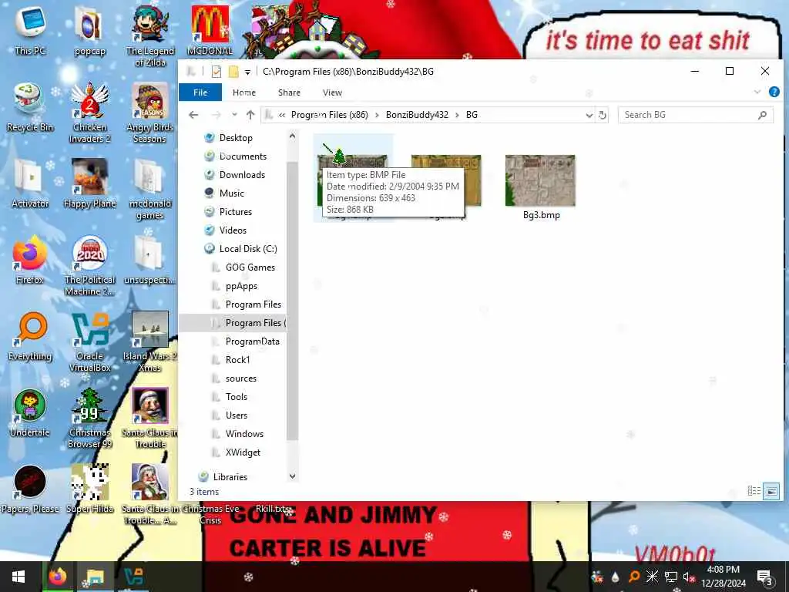
Task: Launch Angry Birds Seasons shortcut
Action: pos(150,113)
